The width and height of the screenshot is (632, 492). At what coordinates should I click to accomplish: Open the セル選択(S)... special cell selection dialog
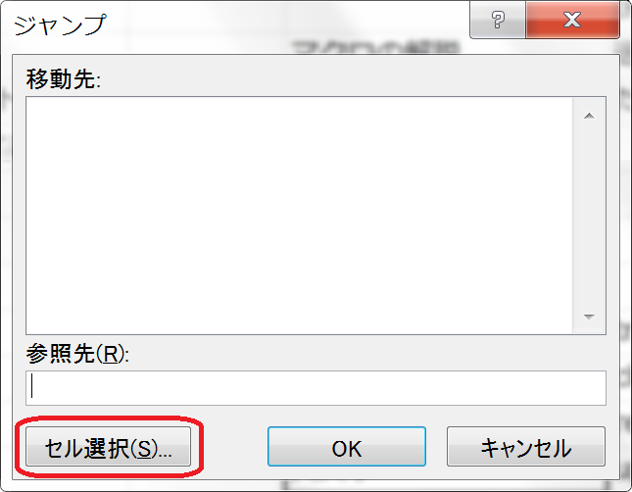[x=108, y=447]
